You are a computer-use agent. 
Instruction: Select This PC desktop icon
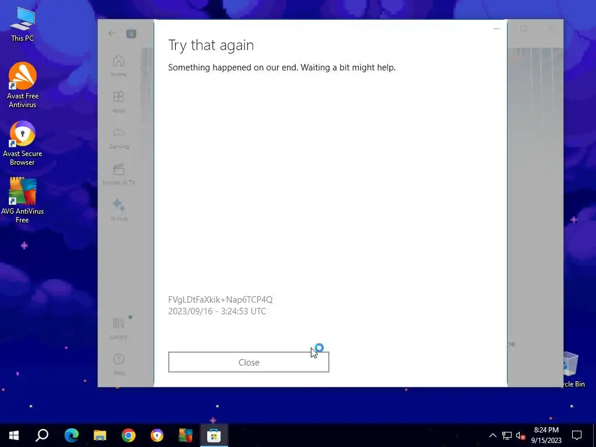[23, 24]
